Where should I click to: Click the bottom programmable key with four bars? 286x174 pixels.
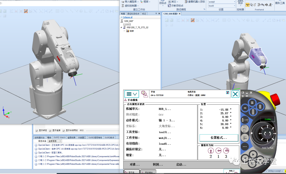pyautogui.click(x=253, y=112)
